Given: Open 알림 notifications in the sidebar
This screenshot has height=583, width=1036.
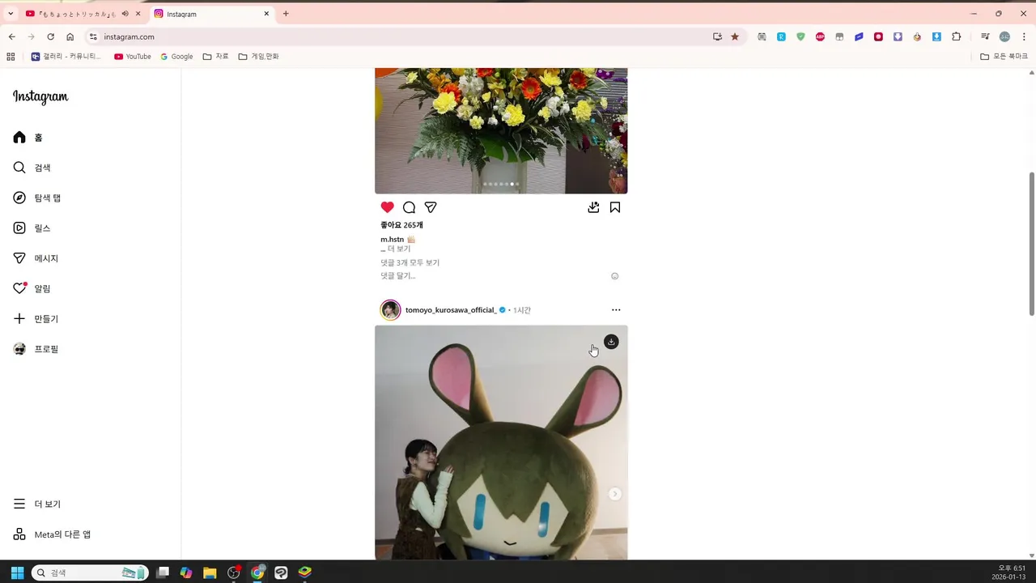Looking at the screenshot, I should tap(32, 288).
